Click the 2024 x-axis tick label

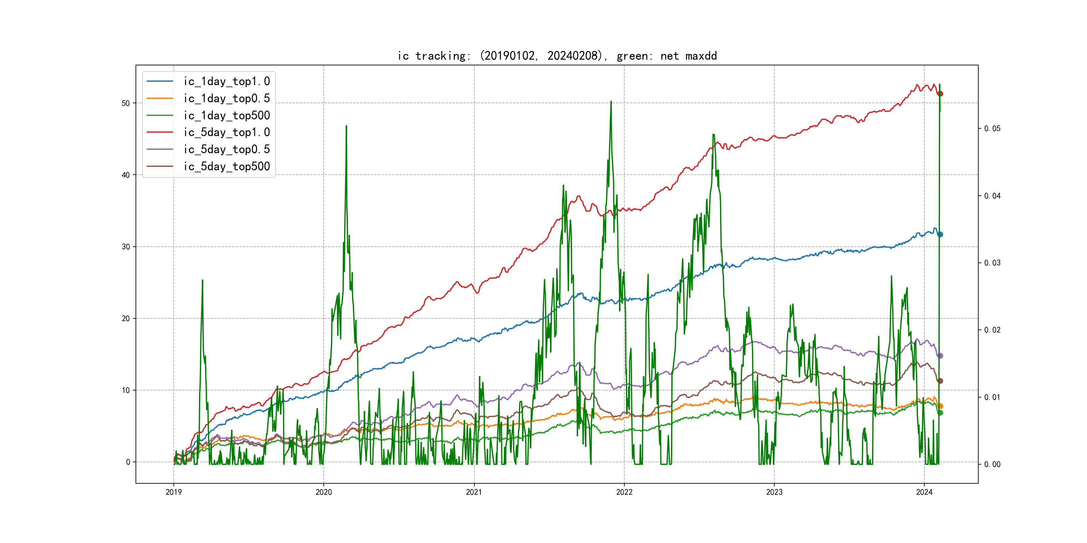click(924, 492)
